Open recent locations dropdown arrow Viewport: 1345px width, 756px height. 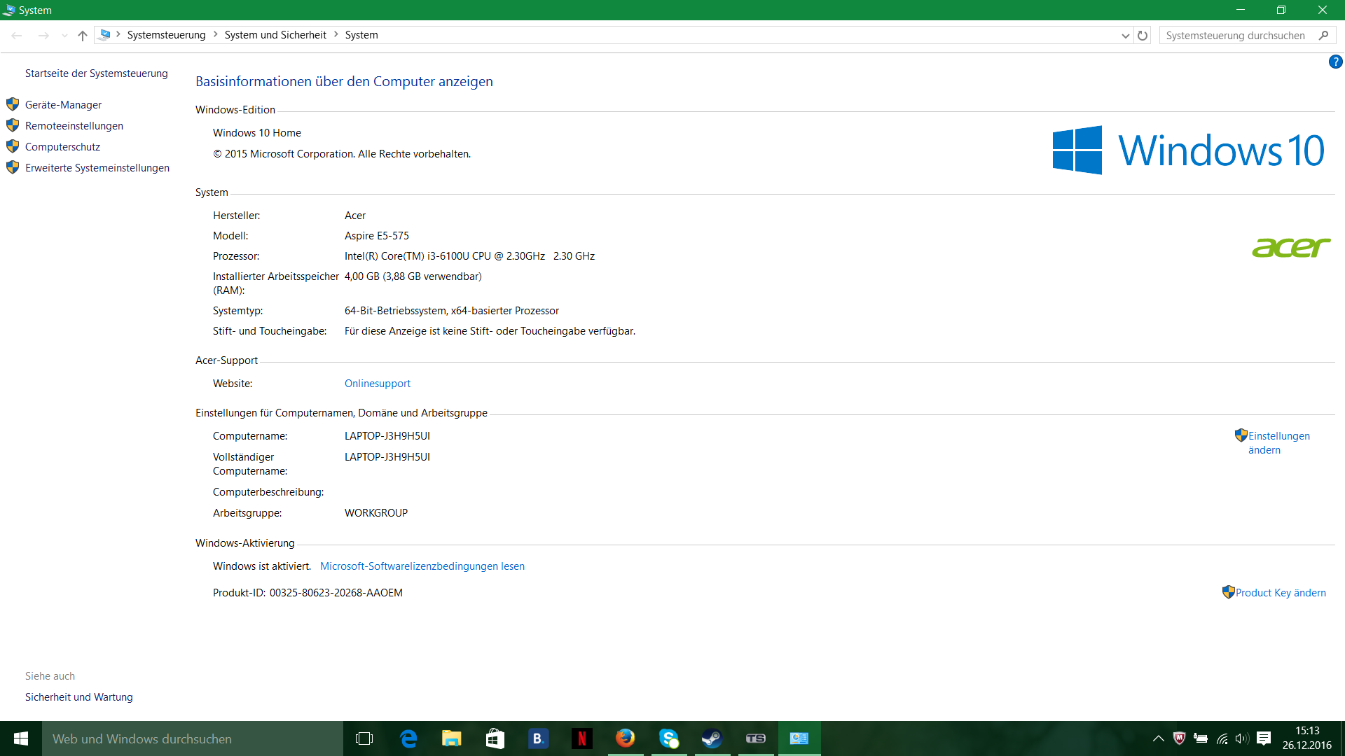[64, 35]
